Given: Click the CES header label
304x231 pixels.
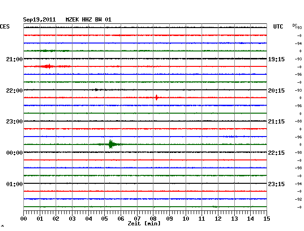Looking at the screenshot, I should click(5, 27).
